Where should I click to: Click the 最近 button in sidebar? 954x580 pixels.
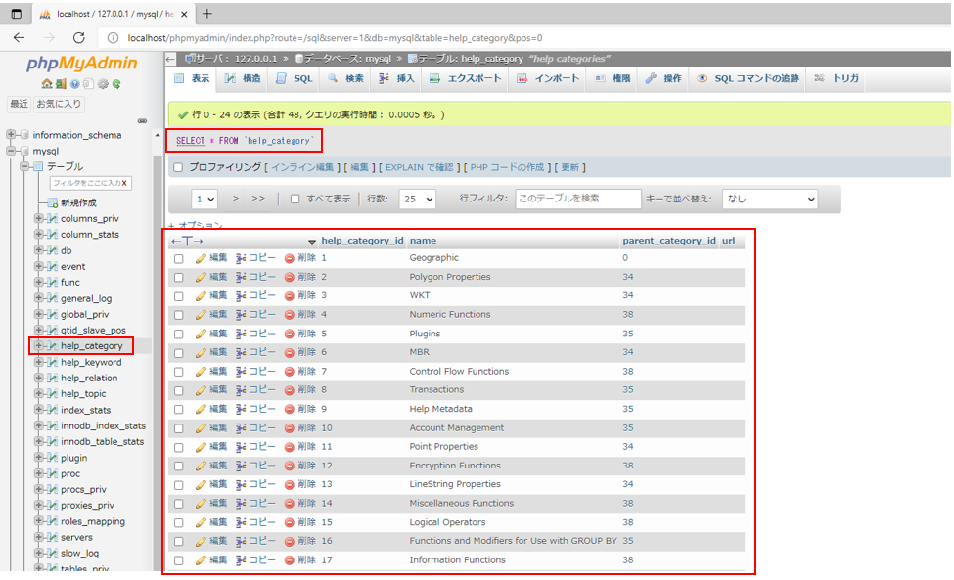(x=19, y=104)
